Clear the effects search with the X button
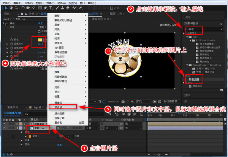The height and width of the screenshot is (157, 228). (x=222, y=29)
